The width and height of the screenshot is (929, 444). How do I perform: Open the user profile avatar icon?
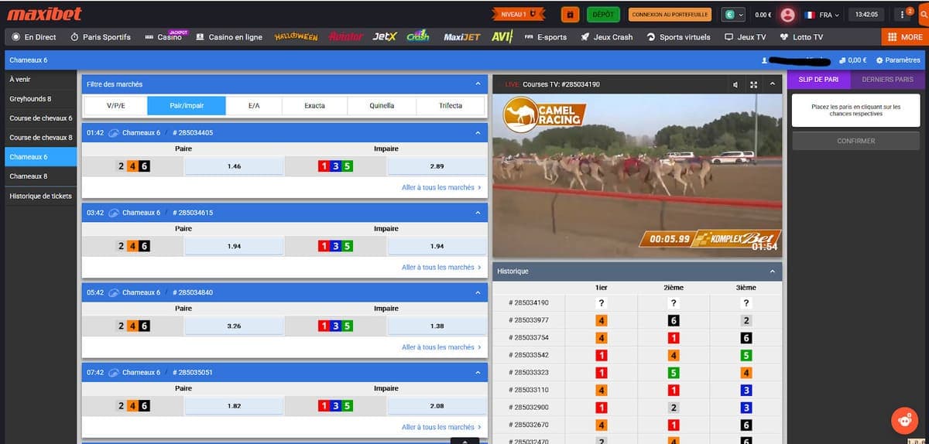click(788, 15)
